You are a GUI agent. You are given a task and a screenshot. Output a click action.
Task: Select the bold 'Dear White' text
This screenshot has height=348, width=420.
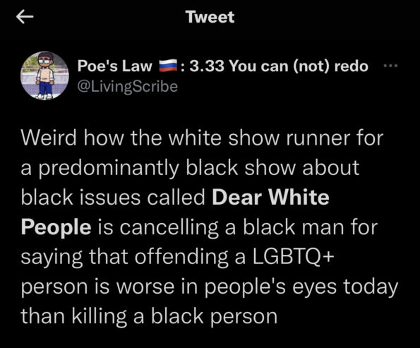click(270, 197)
